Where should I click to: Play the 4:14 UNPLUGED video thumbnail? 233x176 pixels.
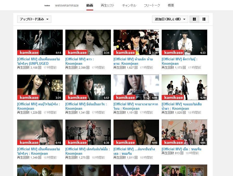pyautogui.click(x=40, y=42)
